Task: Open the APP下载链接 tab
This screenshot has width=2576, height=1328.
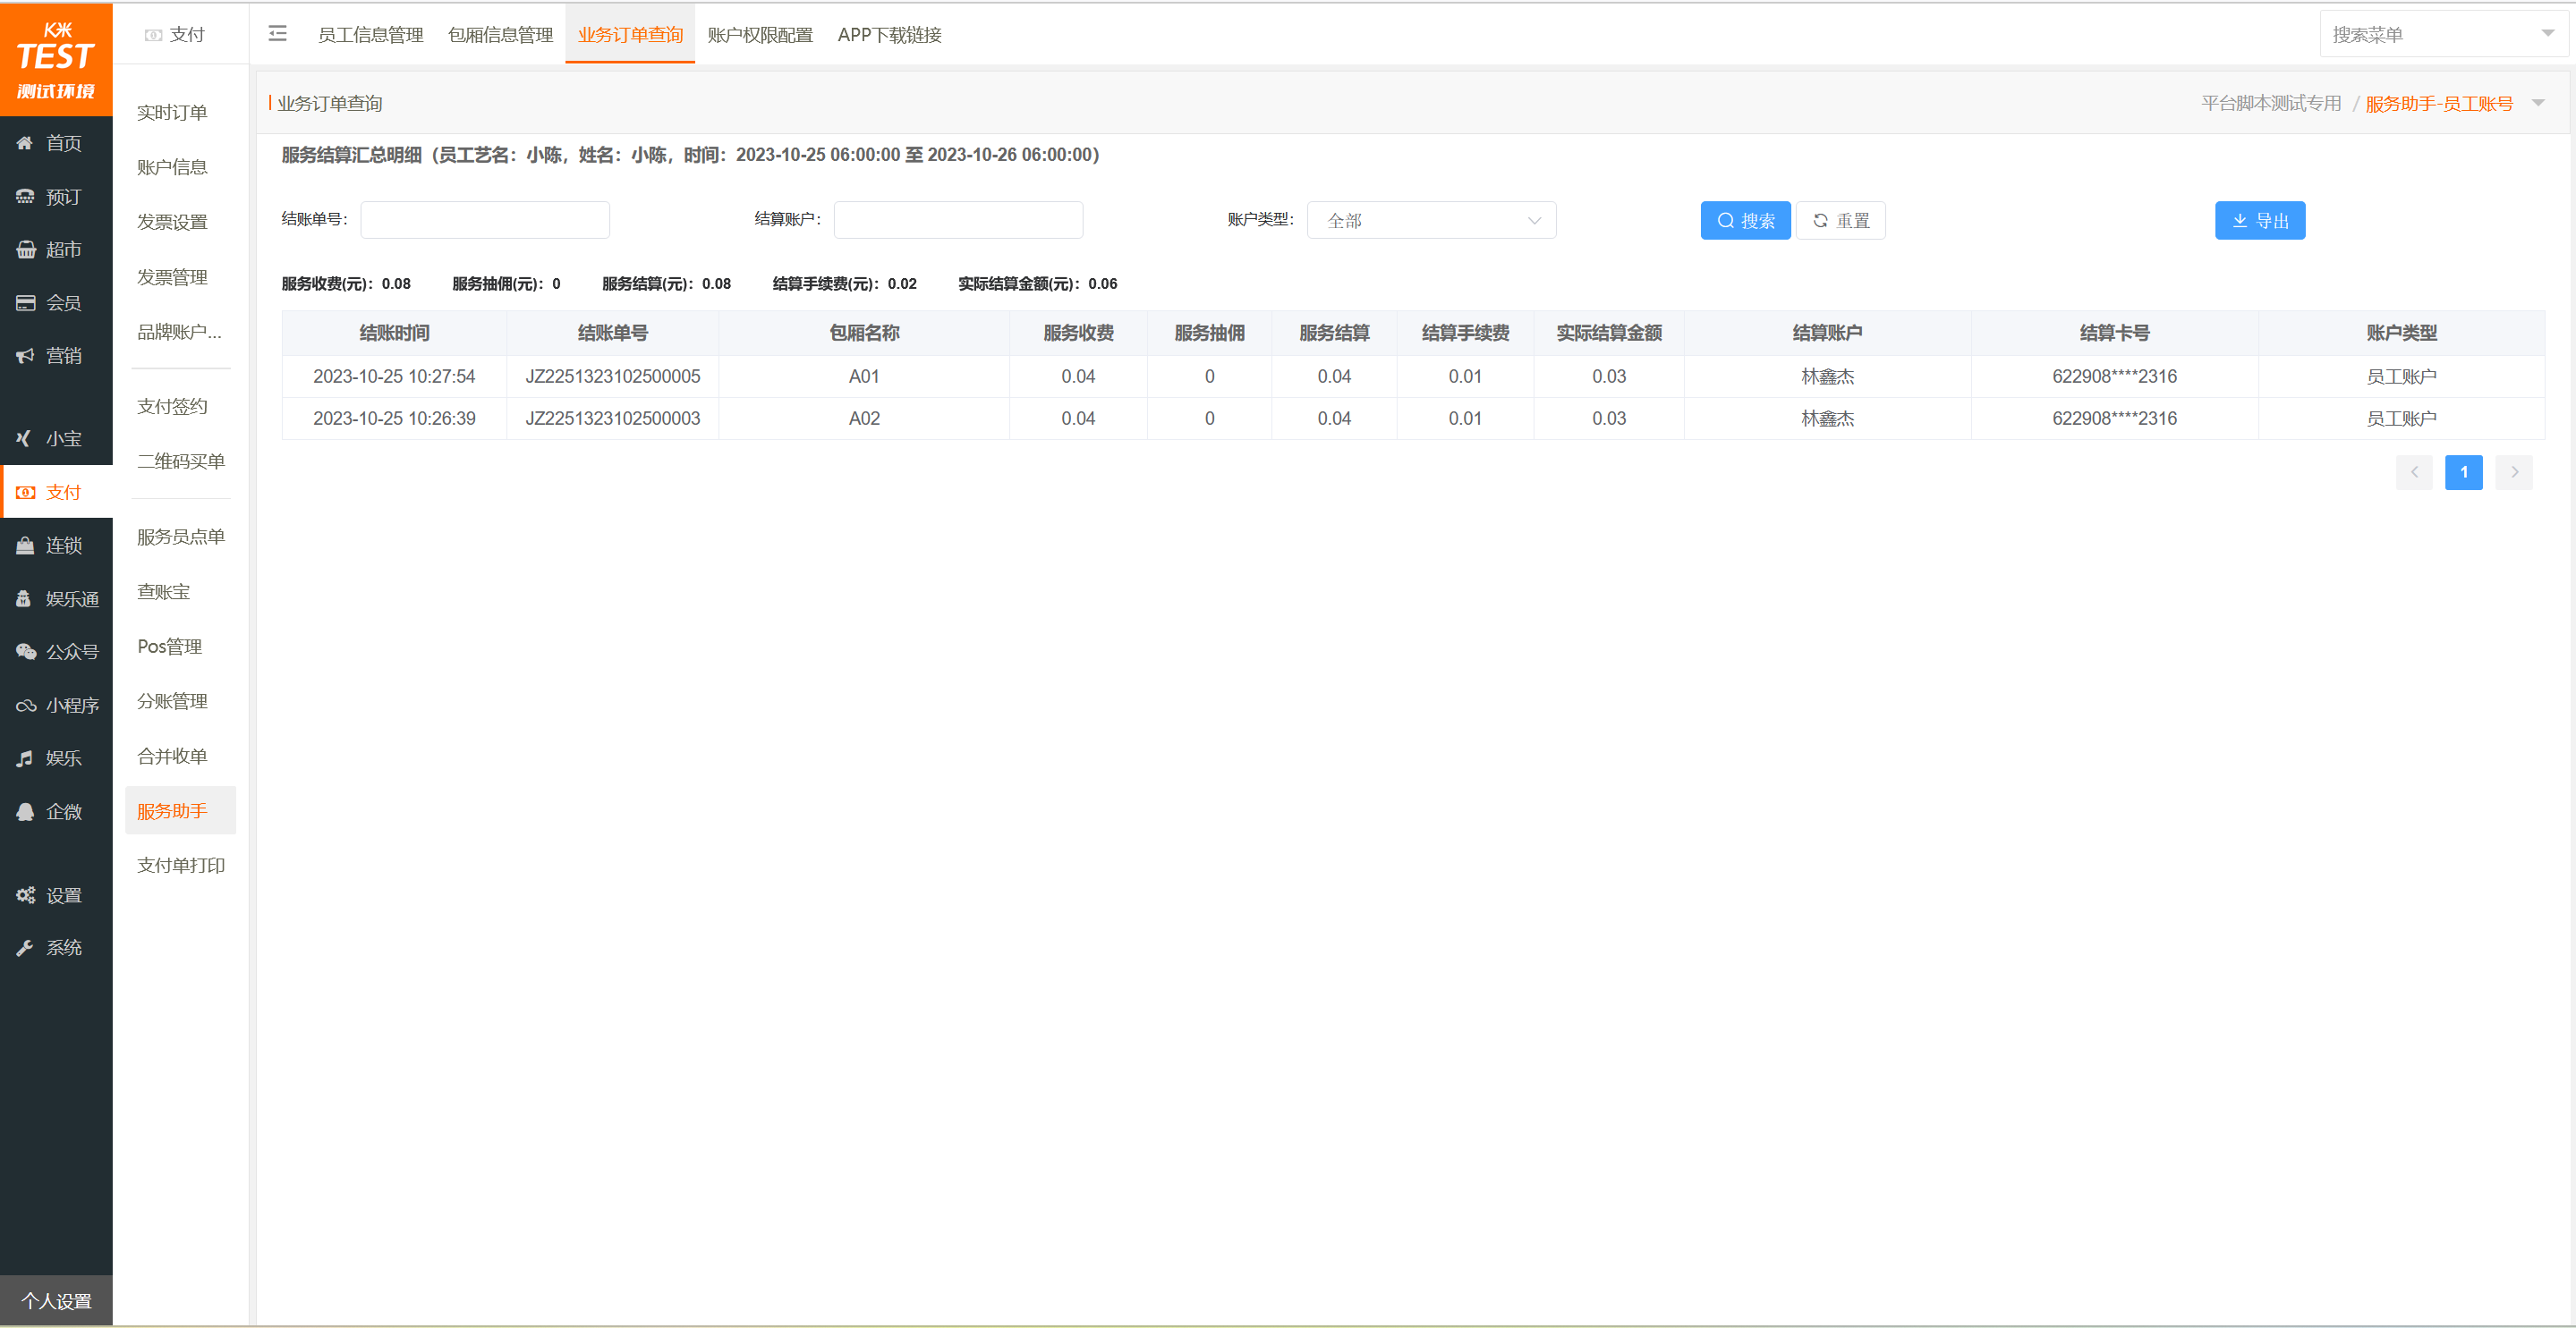Action: click(889, 35)
